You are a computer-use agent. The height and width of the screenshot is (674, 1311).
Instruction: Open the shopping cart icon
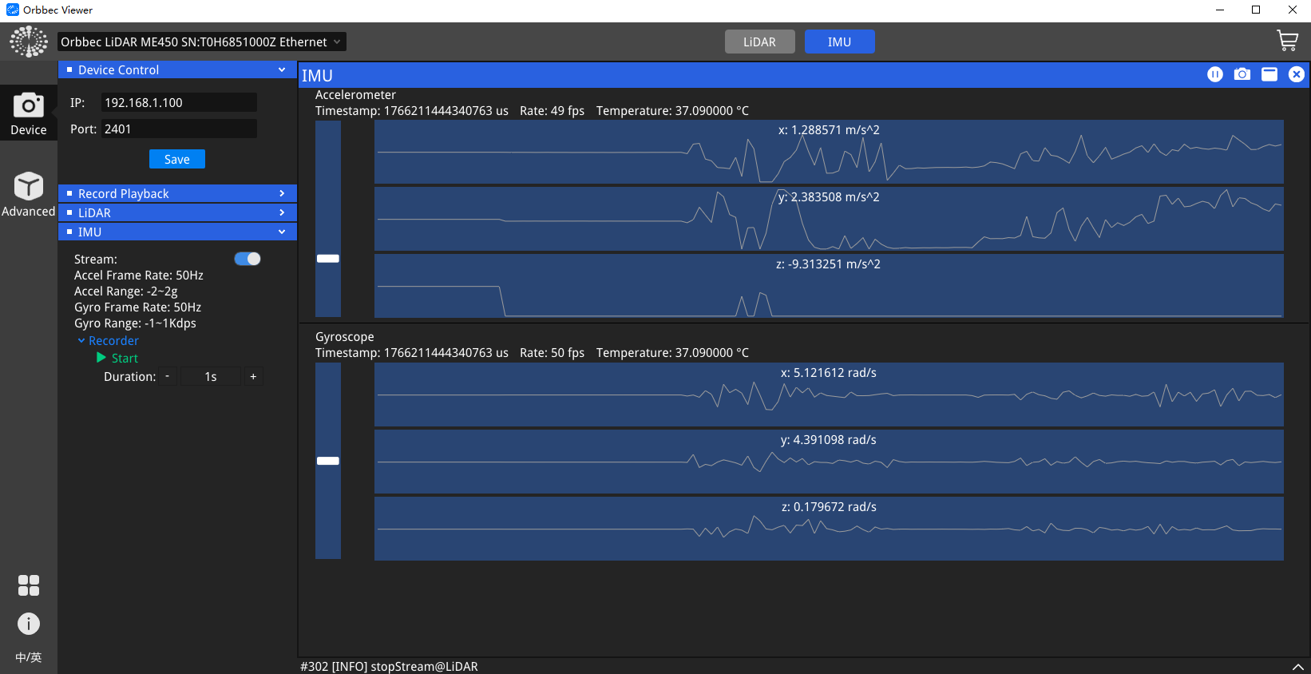coord(1286,41)
